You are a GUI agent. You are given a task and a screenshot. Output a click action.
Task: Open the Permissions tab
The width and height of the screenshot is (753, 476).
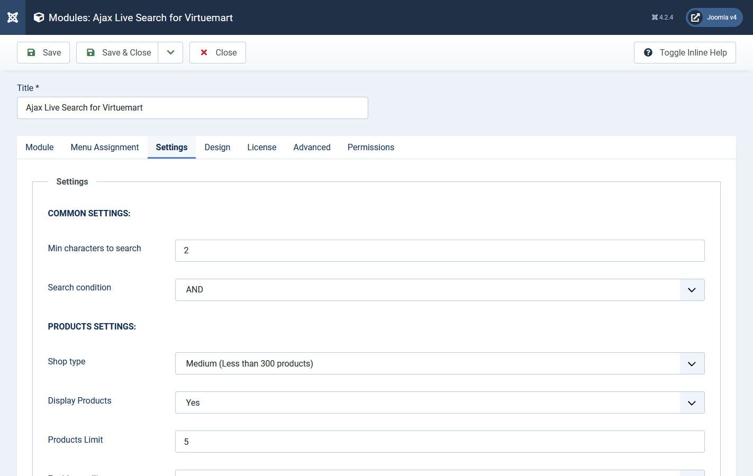tap(371, 148)
